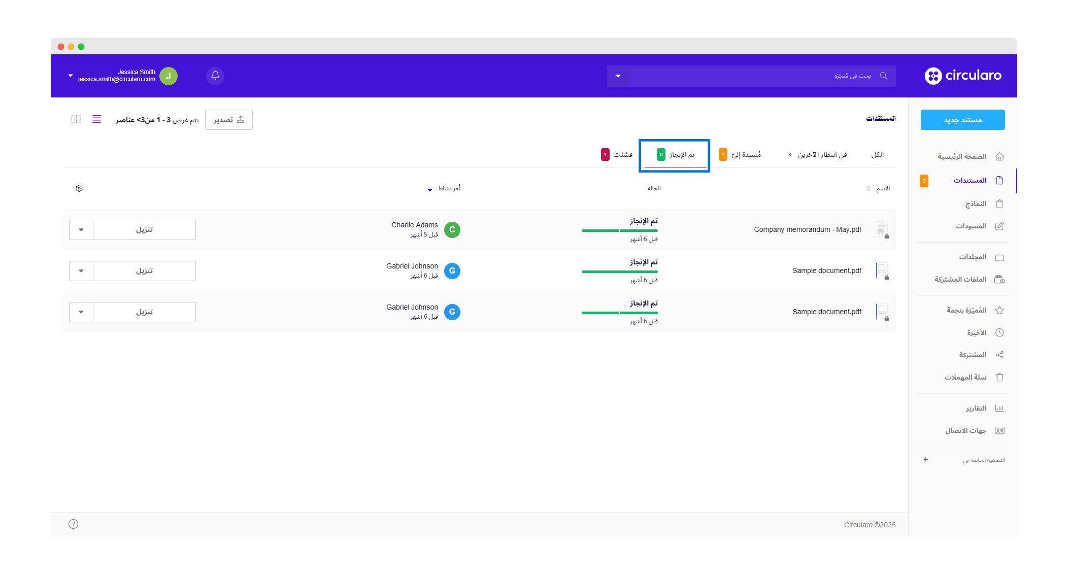Expand search options dropdown arrow

coord(618,76)
